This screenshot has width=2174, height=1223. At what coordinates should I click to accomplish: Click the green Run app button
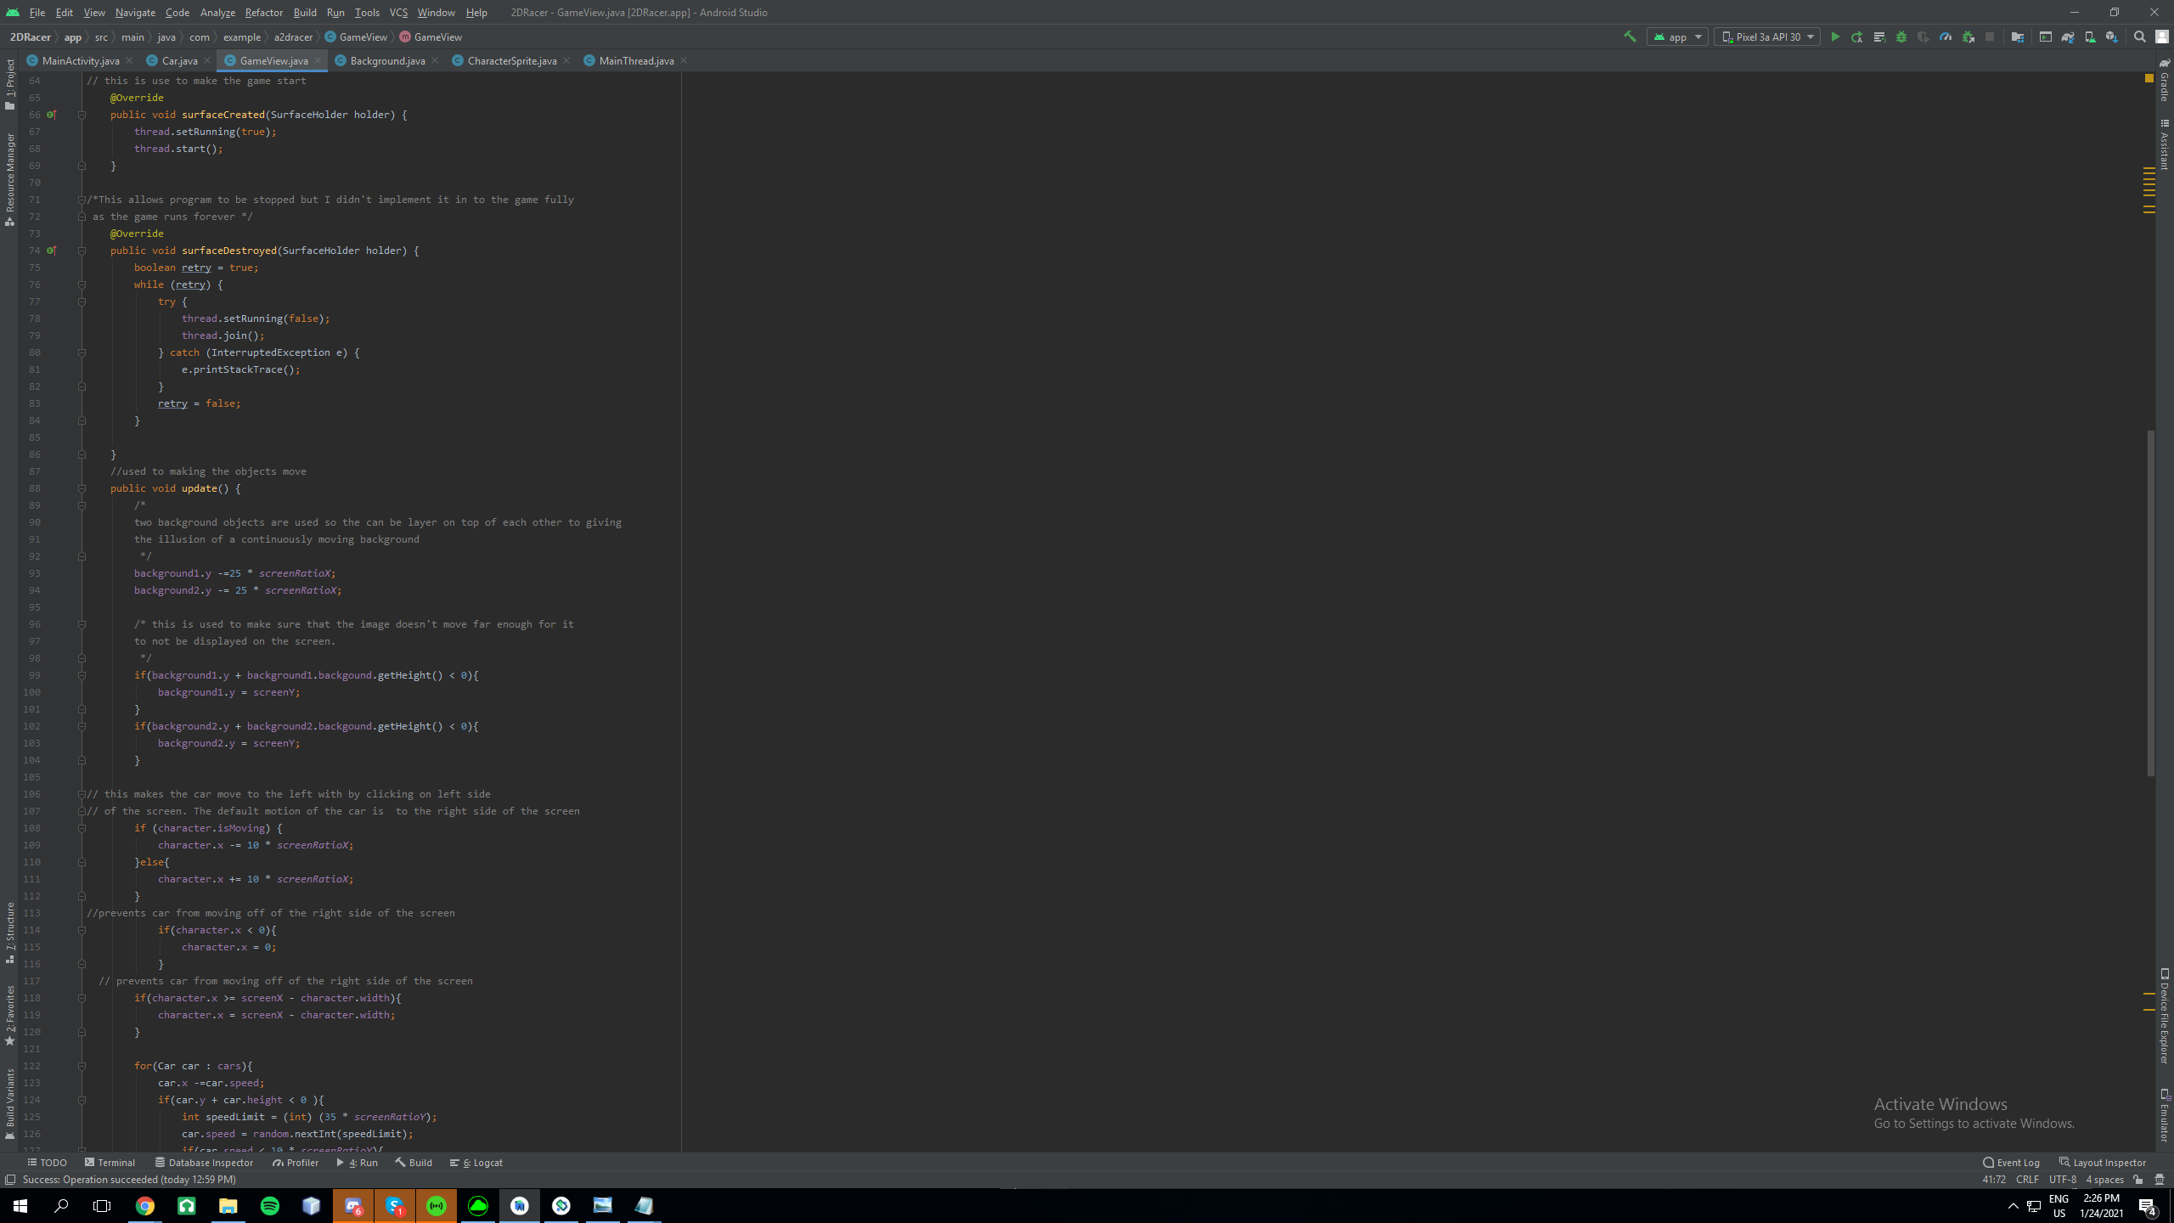point(1835,37)
